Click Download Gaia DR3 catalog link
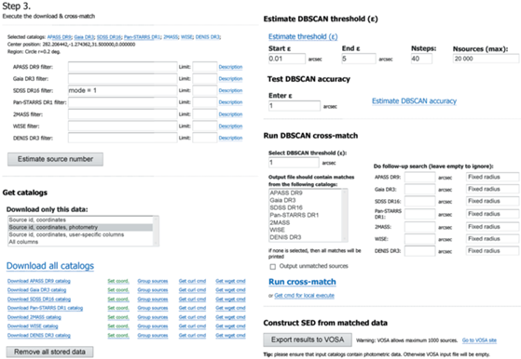This screenshot has width=521, height=359. click(36, 290)
